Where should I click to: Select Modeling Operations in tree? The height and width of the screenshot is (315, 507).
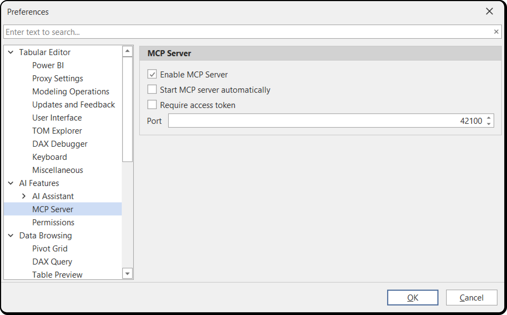pos(71,91)
